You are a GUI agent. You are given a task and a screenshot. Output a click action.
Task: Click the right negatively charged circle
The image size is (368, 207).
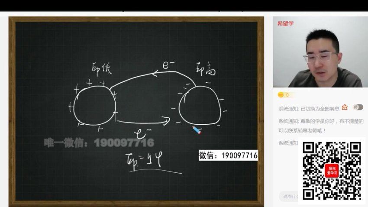(198, 105)
